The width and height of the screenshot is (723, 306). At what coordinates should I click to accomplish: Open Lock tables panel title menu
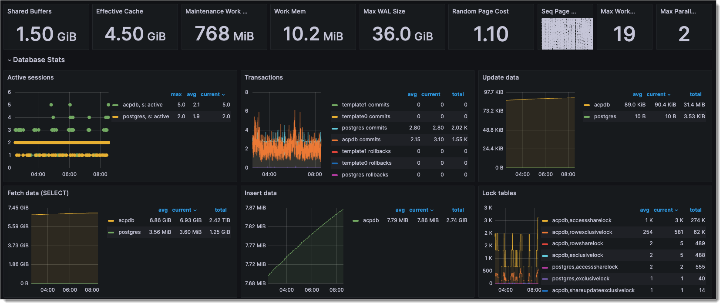click(x=499, y=193)
